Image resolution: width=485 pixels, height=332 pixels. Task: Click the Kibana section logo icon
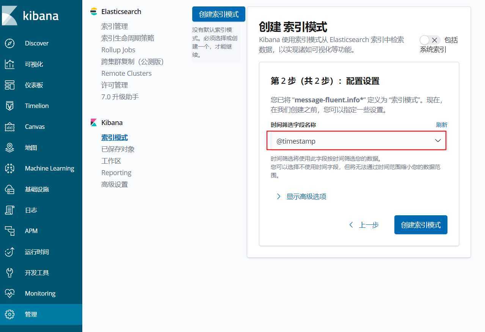[x=93, y=122]
